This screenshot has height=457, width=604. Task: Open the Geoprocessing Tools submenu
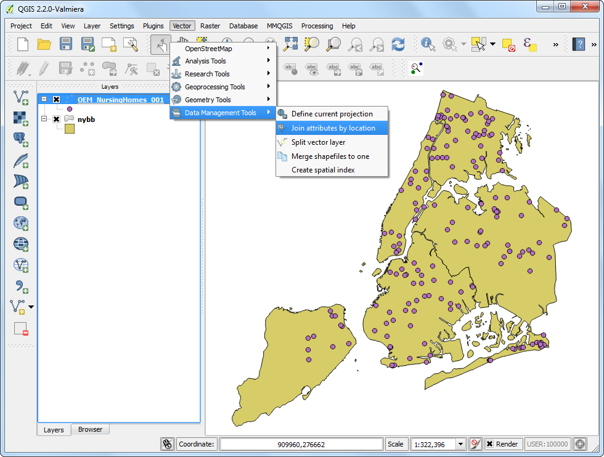click(x=222, y=87)
